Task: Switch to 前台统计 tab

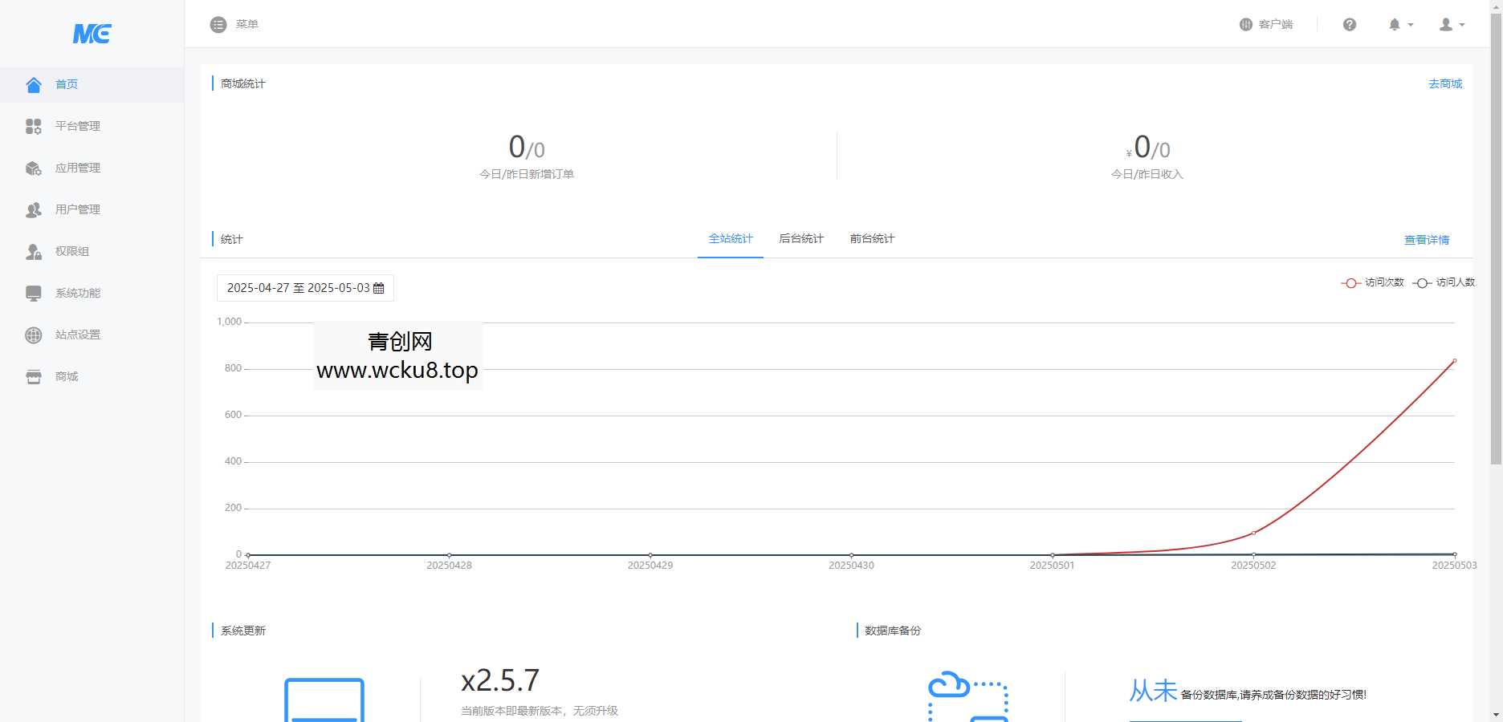Action: coord(872,239)
